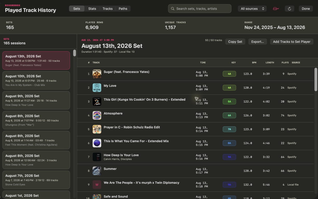Click the sessions list scrollbar

[75, 53]
